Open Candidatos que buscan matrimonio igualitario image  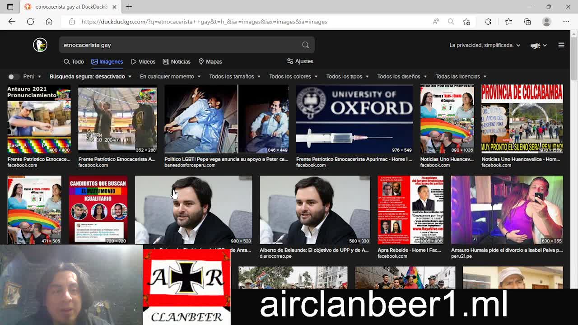click(x=98, y=210)
